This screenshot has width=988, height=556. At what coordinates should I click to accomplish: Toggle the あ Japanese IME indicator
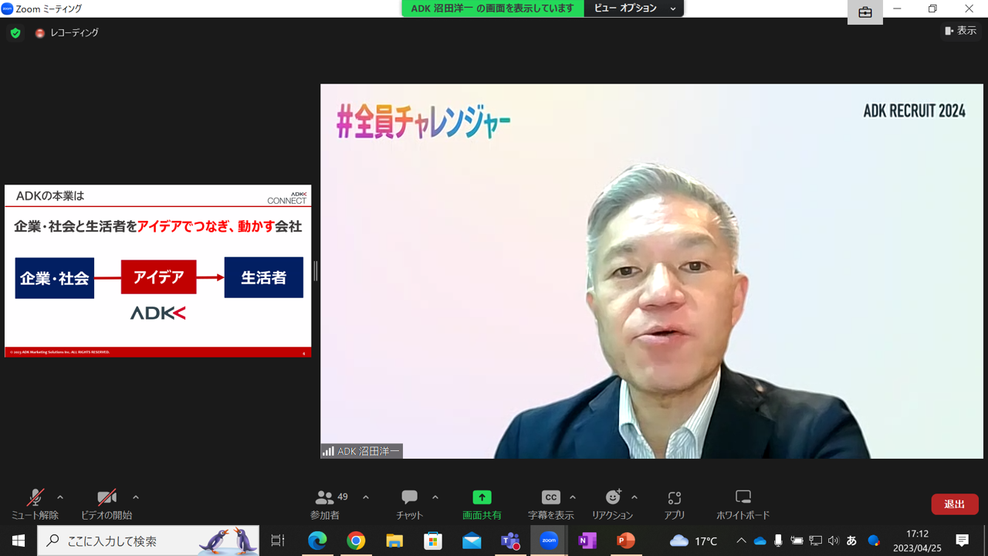[x=851, y=541]
